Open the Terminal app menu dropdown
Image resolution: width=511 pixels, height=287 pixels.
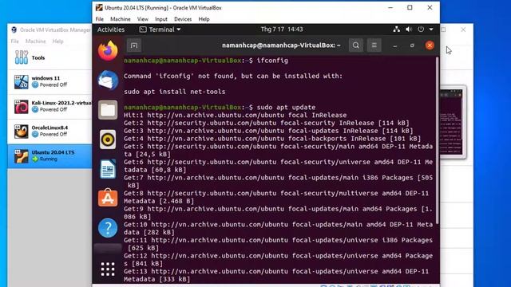[160, 29]
